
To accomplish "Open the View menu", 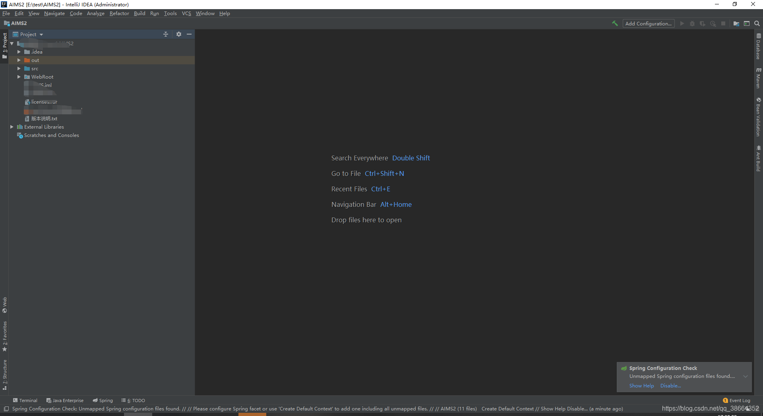I will 34,13.
